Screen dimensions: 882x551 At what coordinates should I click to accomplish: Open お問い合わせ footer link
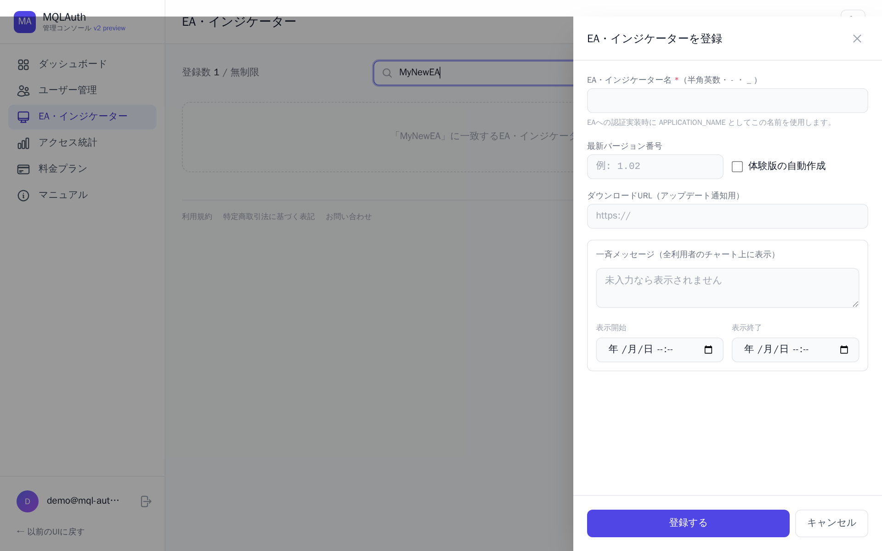click(x=349, y=216)
